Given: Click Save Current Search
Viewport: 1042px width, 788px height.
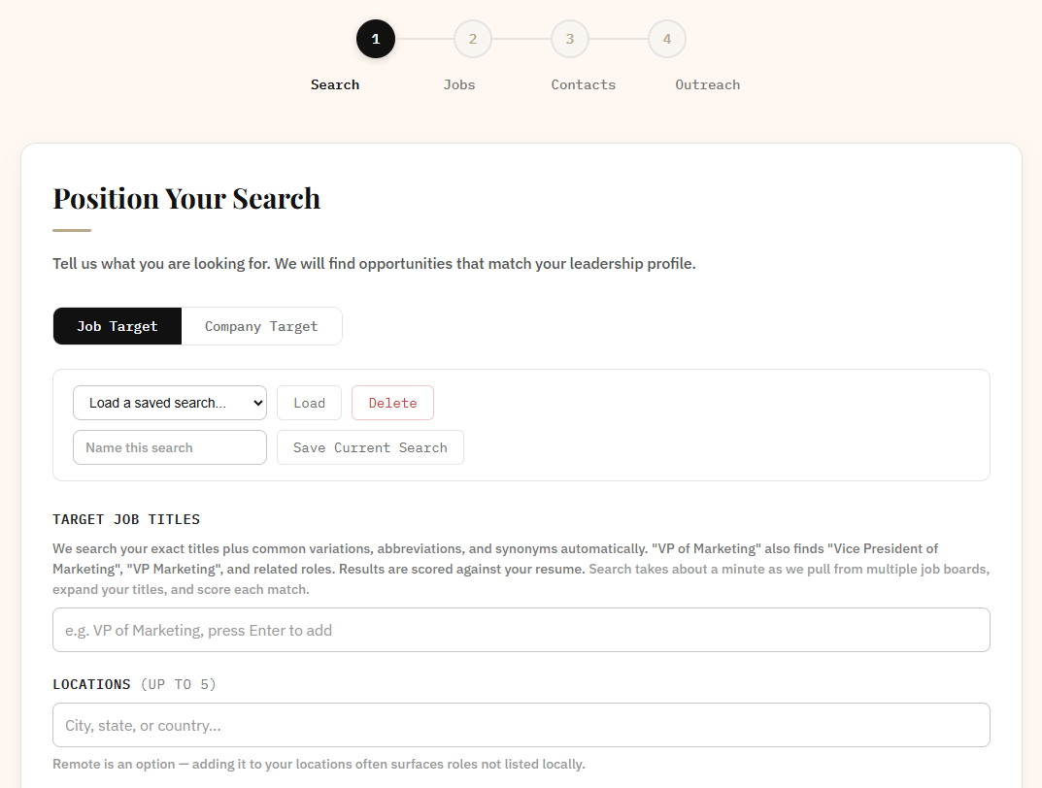Looking at the screenshot, I should click(370, 447).
